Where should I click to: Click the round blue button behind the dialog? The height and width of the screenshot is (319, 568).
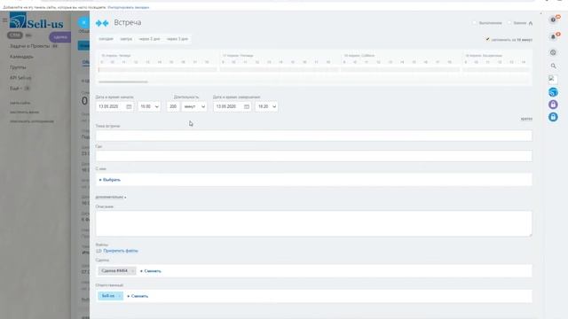click(83, 23)
